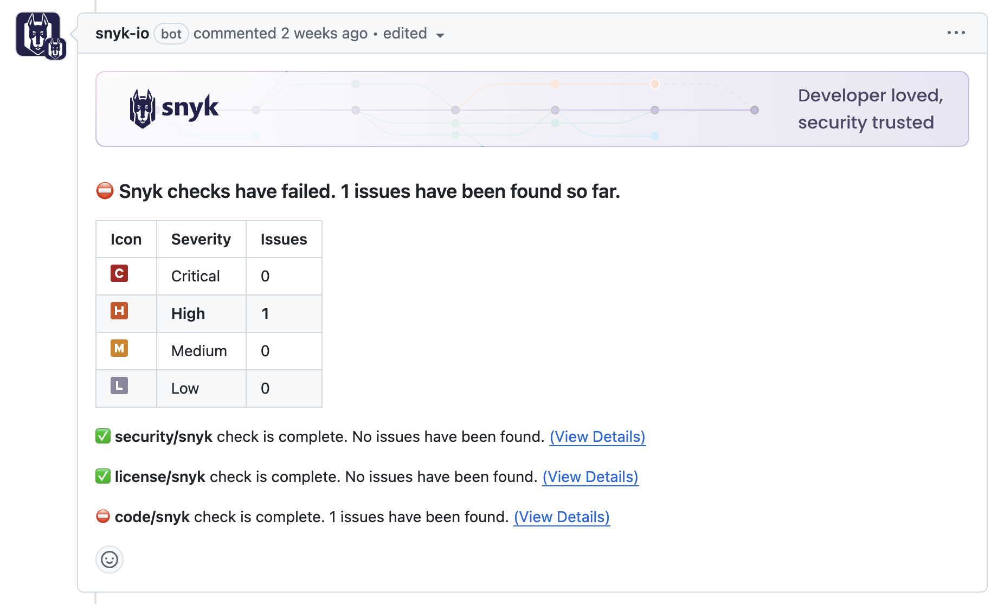Click the Medium severity M icon

coord(119,348)
